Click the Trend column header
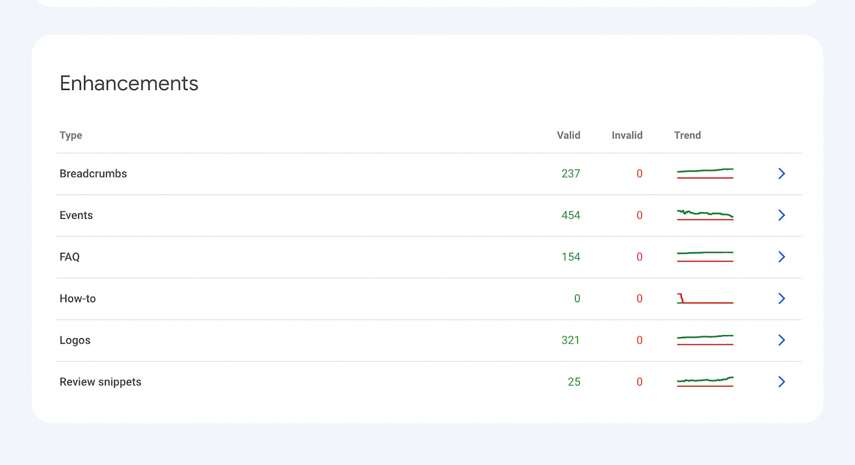 pyautogui.click(x=687, y=135)
